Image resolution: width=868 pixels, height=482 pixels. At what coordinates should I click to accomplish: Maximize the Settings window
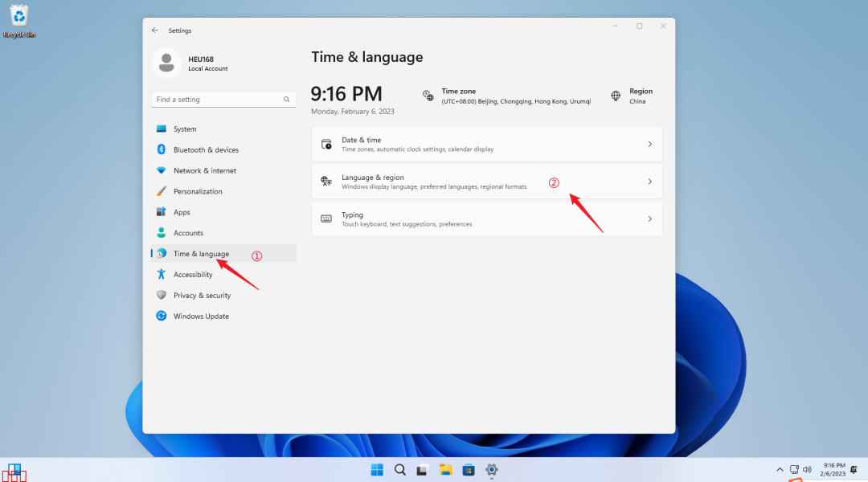640,26
